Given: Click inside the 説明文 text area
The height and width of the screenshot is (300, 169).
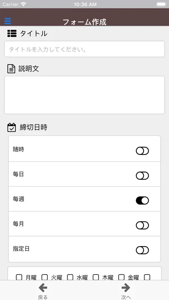Looking at the screenshot, I should click(x=84, y=95).
